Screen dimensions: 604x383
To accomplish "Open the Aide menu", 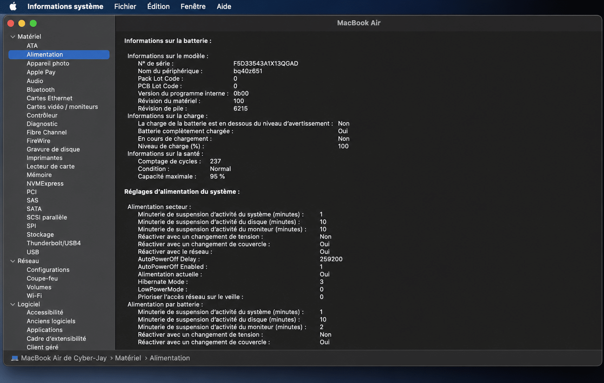I will click(x=224, y=7).
